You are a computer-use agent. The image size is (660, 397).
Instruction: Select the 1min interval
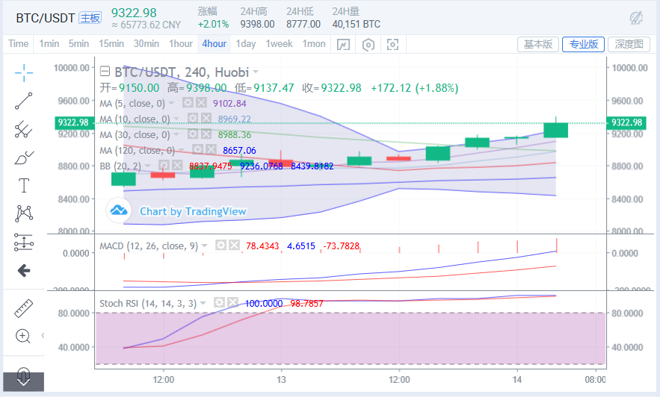pyautogui.click(x=49, y=44)
